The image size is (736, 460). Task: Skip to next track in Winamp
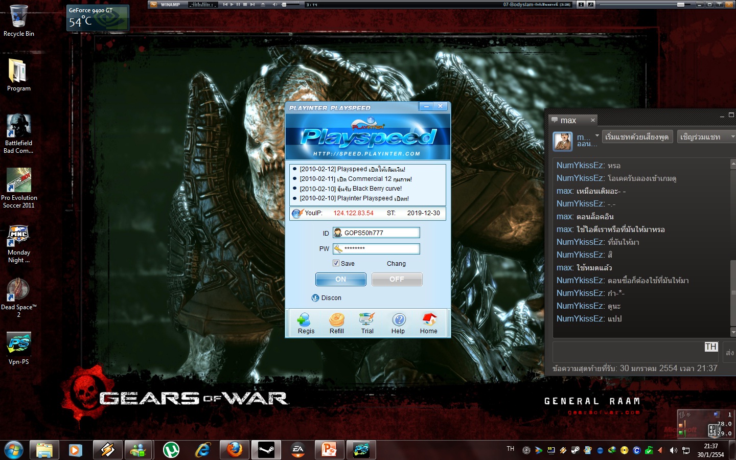pos(252,5)
